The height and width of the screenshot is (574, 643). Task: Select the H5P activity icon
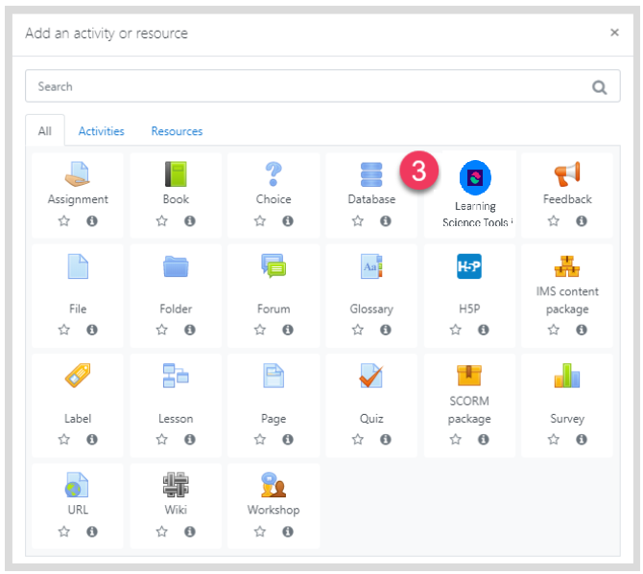[x=469, y=267]
